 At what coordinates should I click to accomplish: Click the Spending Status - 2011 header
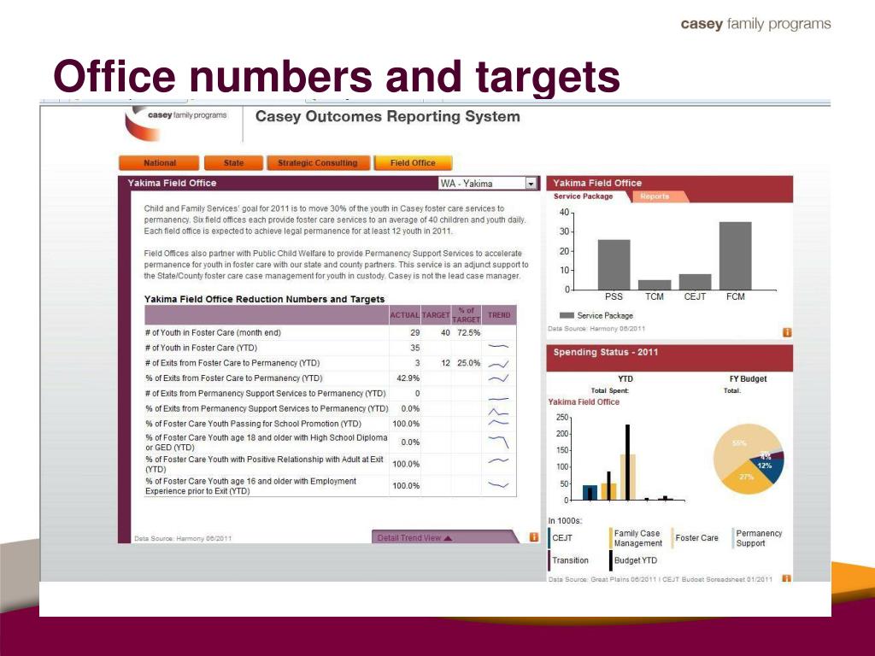pyautogui.click(x=670, y=358)
